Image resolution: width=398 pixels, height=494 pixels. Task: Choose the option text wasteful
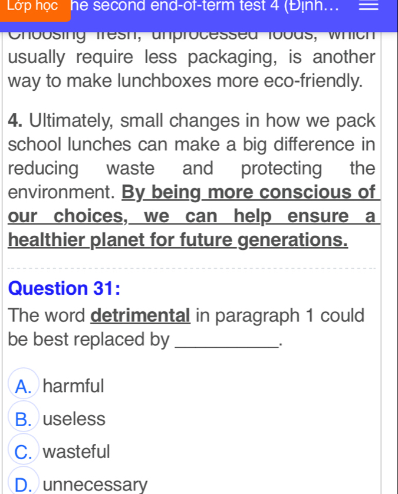coord(77,452)
